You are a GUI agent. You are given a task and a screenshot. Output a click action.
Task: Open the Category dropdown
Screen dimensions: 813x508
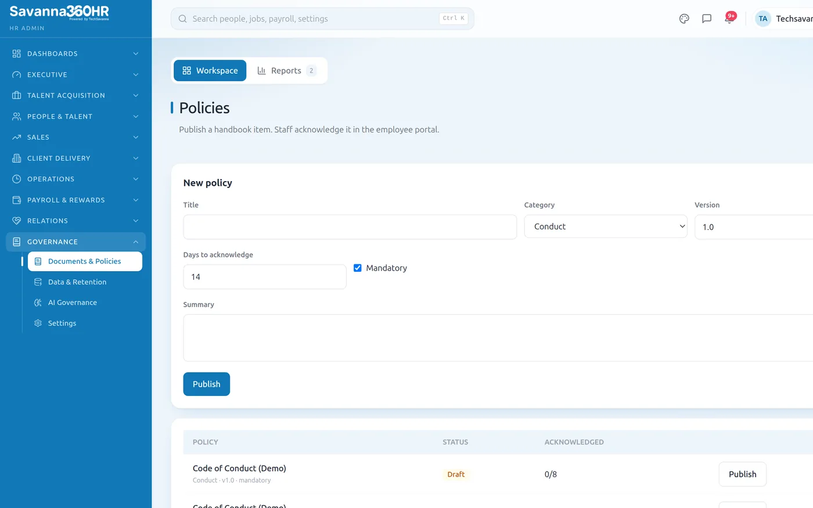coord(606,226)
